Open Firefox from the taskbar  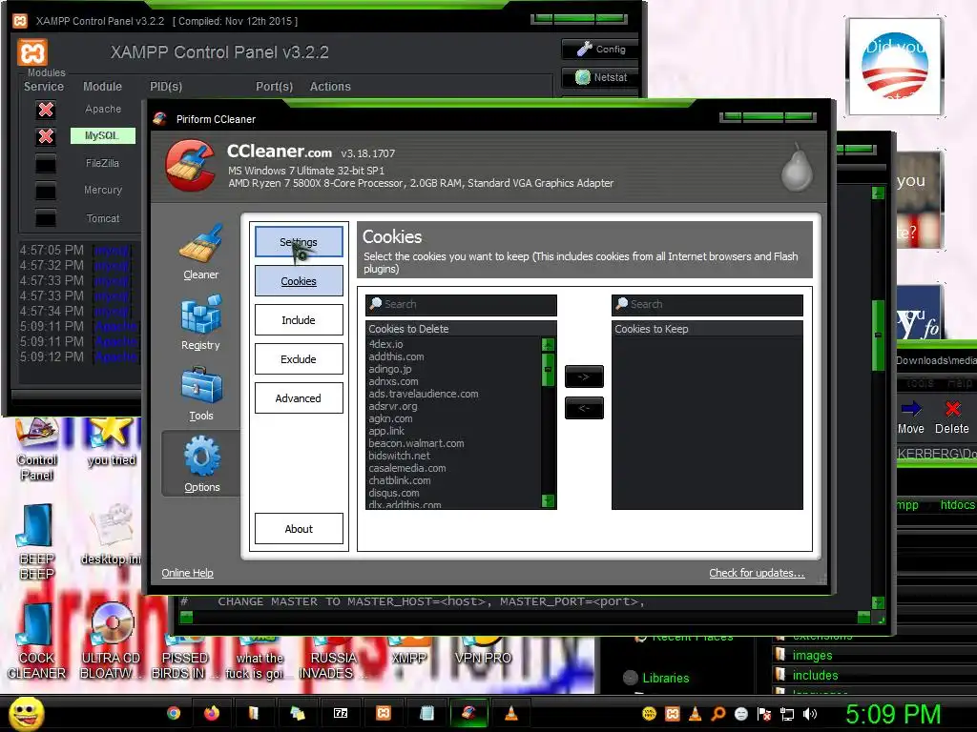tap(212, 713)
